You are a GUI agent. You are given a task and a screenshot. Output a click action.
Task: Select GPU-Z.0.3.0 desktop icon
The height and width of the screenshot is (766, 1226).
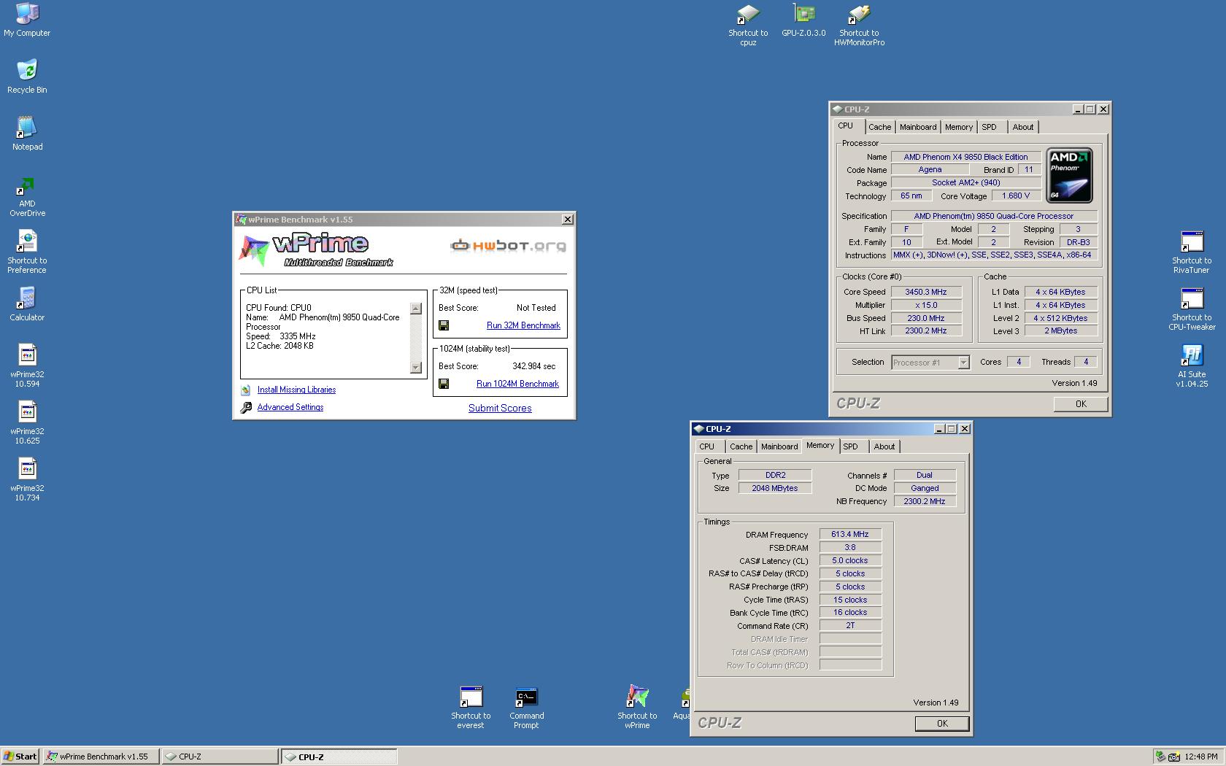pos(803,20)
